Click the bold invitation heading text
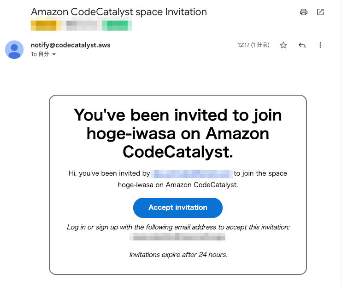342x286 pixels. click(177, 133)
